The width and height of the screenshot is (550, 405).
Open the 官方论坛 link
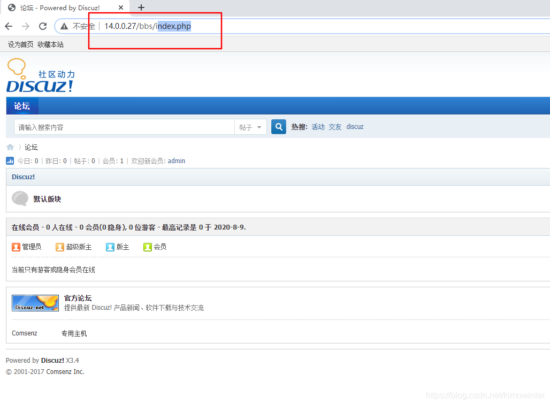pyautogui.click(x=78, y=298)
